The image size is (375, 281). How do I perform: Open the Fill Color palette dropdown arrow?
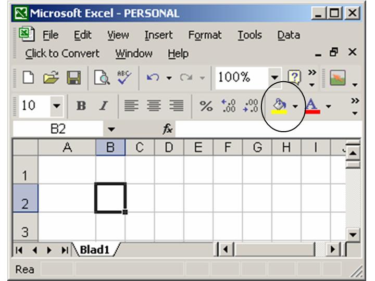coord(295,106)
